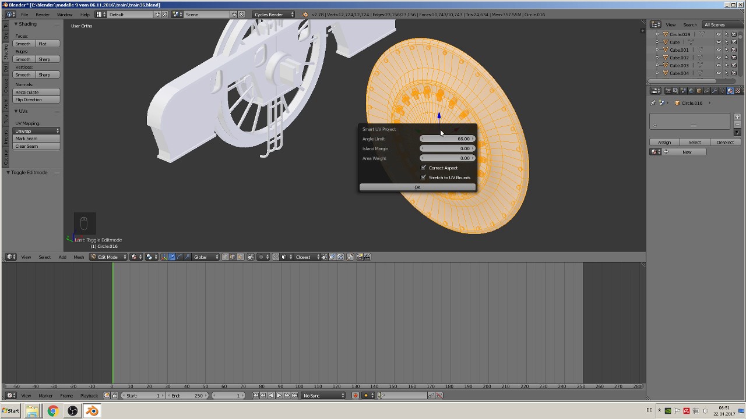Click Recalculate normals
This screenshot has height=419, width=746.
(37, 92)
